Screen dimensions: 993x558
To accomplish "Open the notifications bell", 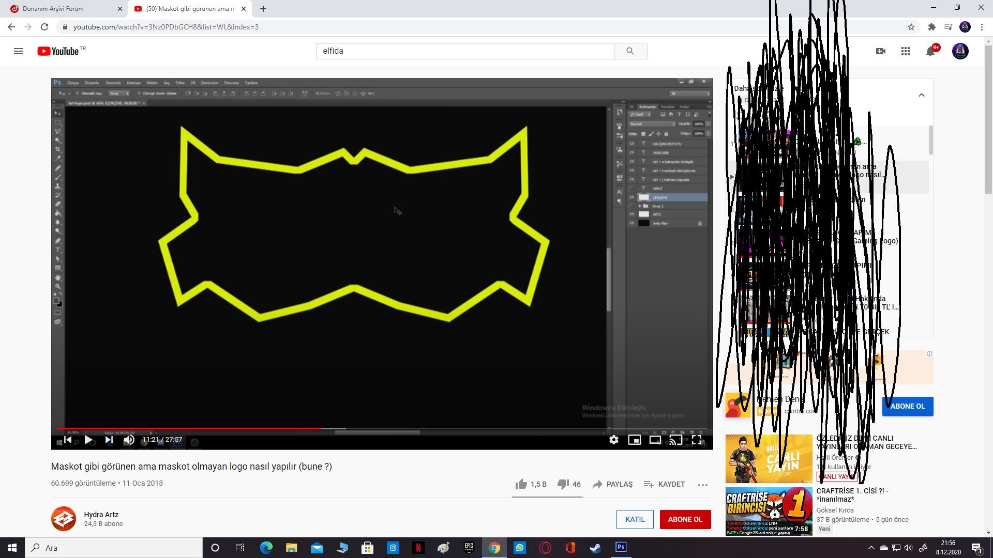I will point(930,51).
